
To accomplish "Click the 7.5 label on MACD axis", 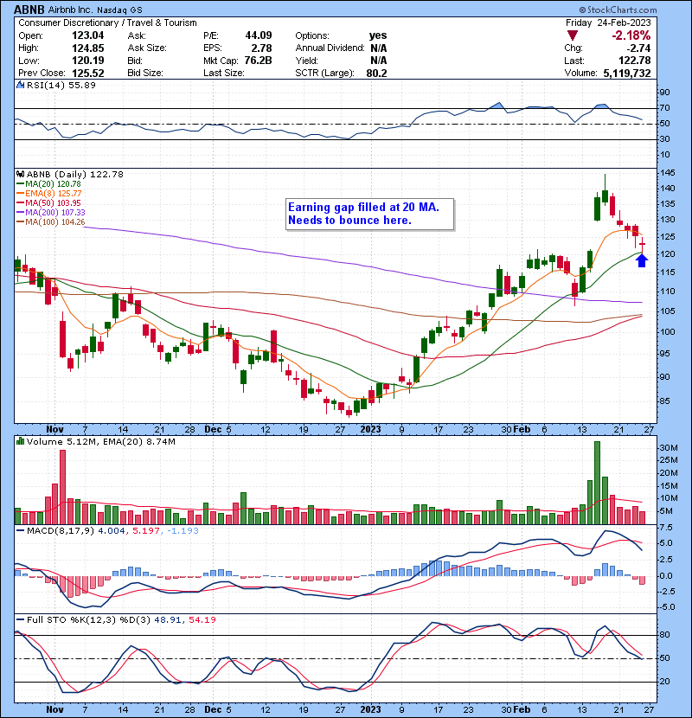I will [667, 528].
